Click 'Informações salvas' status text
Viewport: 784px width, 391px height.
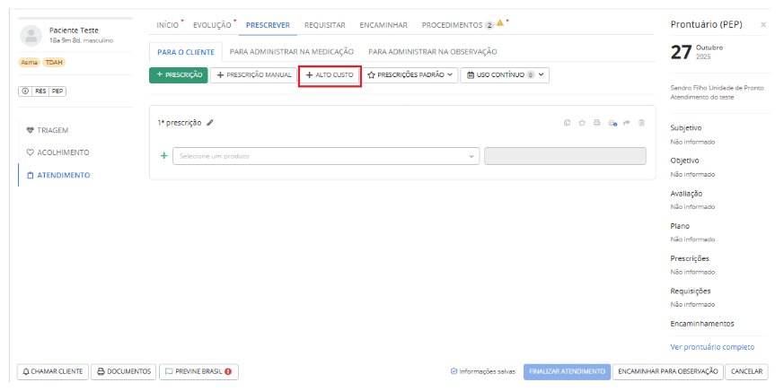tap(483, 371)
